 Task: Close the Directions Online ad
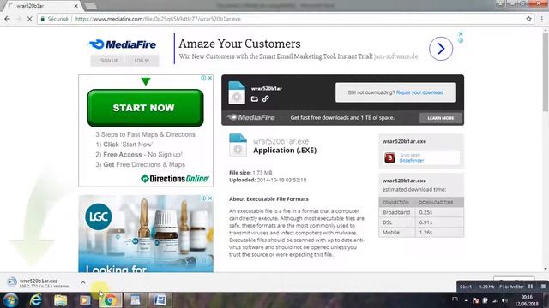[x=210, y=78]
